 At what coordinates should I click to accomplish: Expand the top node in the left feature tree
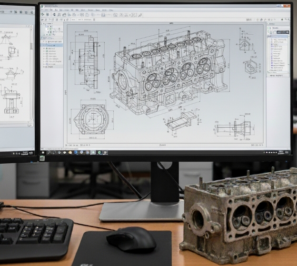click(44, 41)
